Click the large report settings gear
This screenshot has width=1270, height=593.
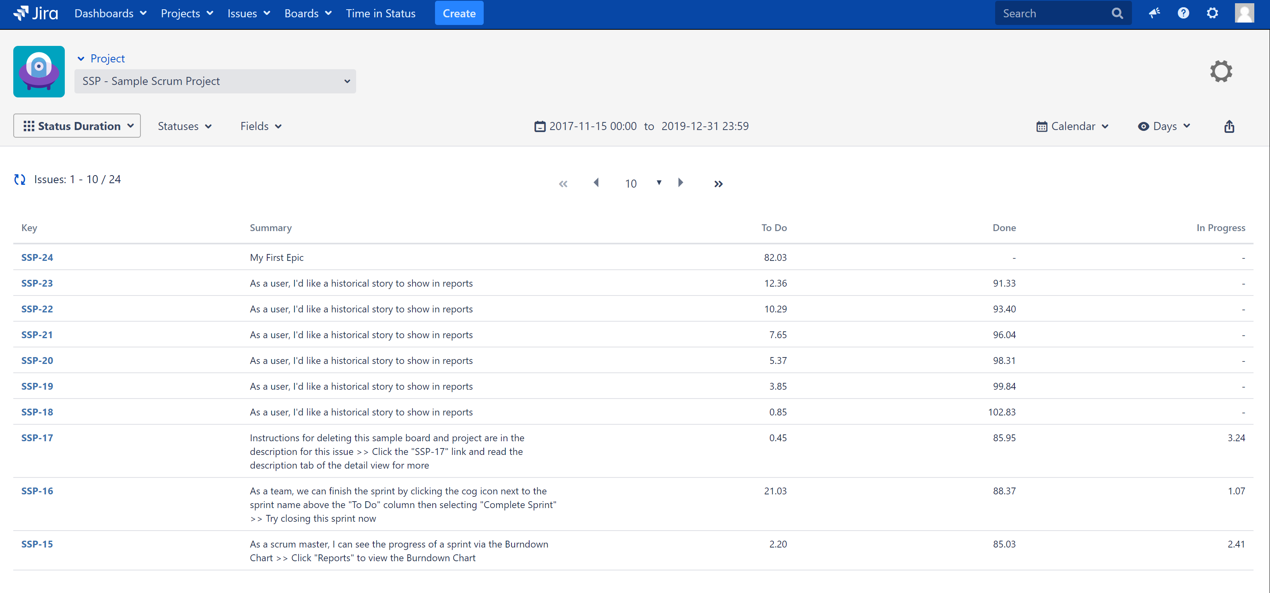(1221, 72)
